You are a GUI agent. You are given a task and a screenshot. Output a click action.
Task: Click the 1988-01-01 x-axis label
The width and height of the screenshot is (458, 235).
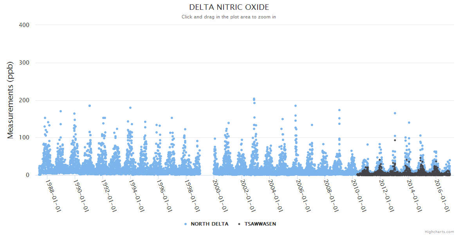(x=53, y=195)
